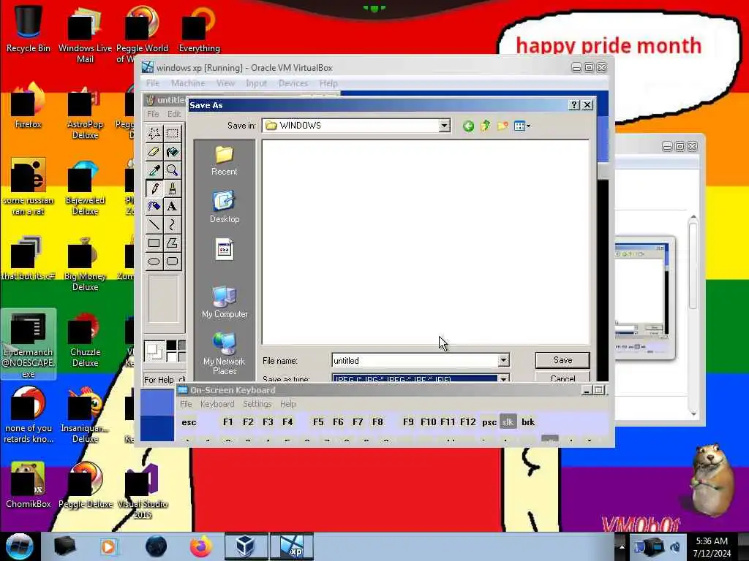
Task: Open the On-Screen Keyboard Settings menu
Action: (x=257, y=404)
